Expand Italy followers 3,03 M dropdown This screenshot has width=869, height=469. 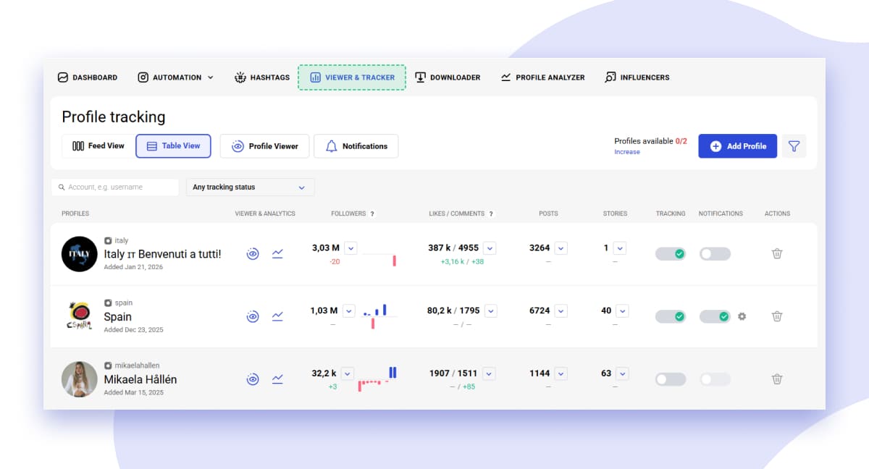350,248
